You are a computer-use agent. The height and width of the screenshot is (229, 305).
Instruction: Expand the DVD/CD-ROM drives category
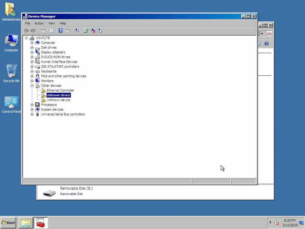pos(32,57)
